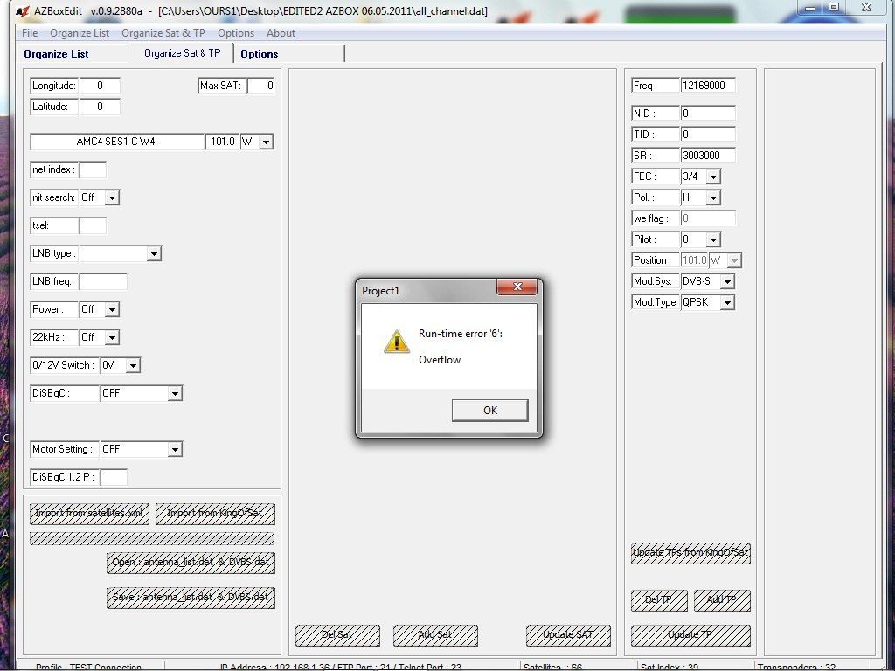Click the satellite name field AMC4-SES1
The height and width of the screenshot is (671, 895).
coord(117,142)
